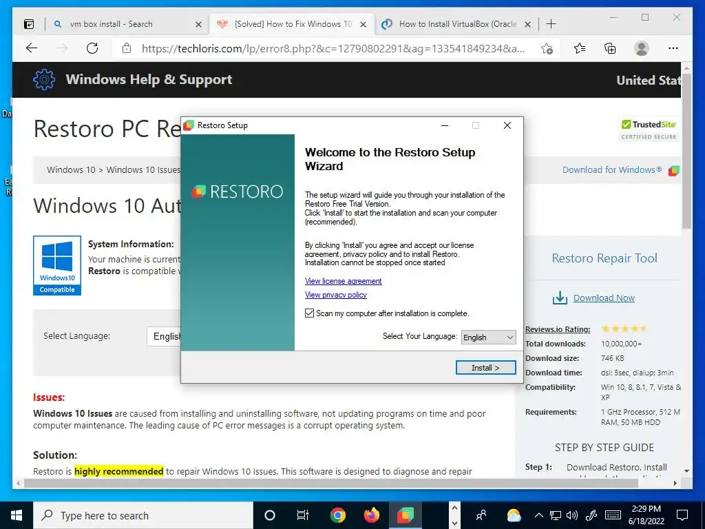The width and height of the screenshot is (705, 529).
Task: Click the Reviews.io Rating link
Action: pyautogui.click(x=558, y=329)
